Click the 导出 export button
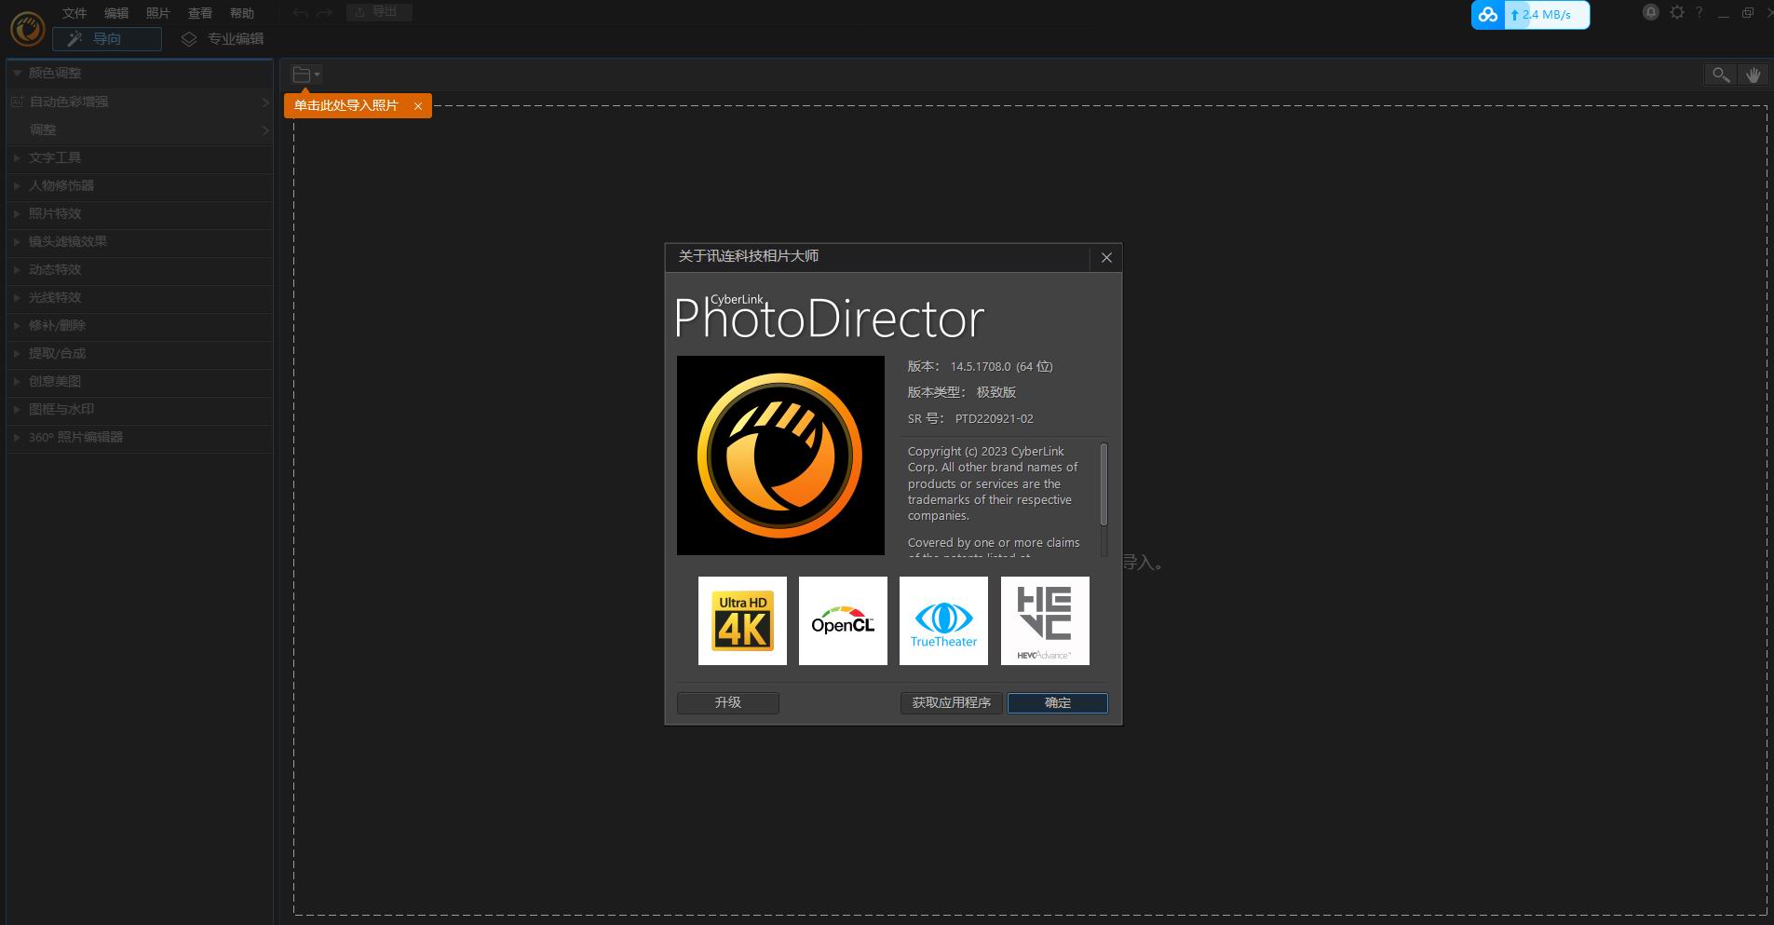This screenshot has height=925, width=1774. (x=379, y=12)
